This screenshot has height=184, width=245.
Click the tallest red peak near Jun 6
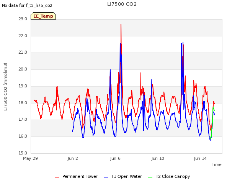[121, 25]
